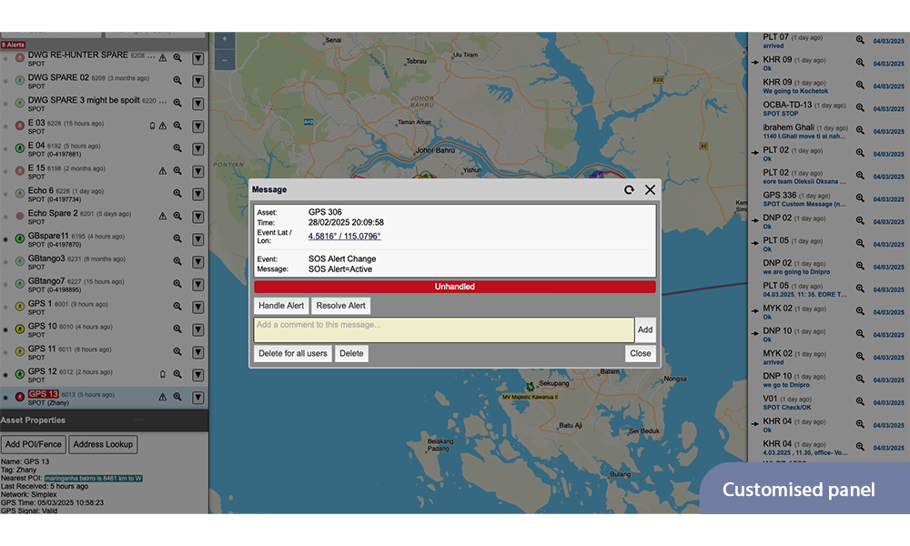The width and height of the screenshot is (910, 546).
Task: Expand the dropdown menu for GPS 1
Action: (x=198, y=307)
